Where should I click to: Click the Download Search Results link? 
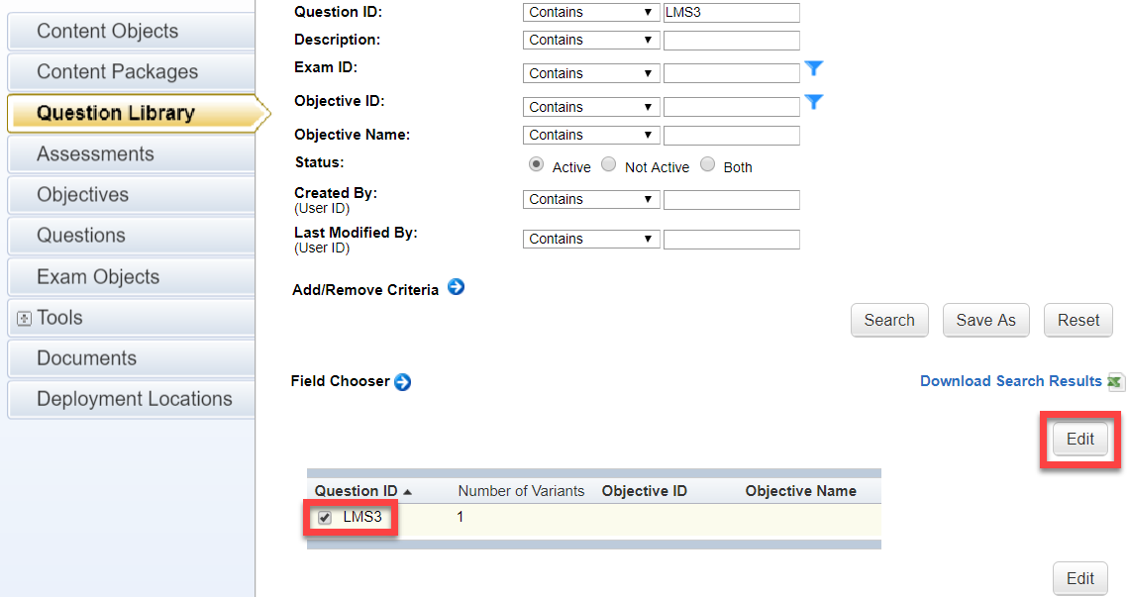1011,382
